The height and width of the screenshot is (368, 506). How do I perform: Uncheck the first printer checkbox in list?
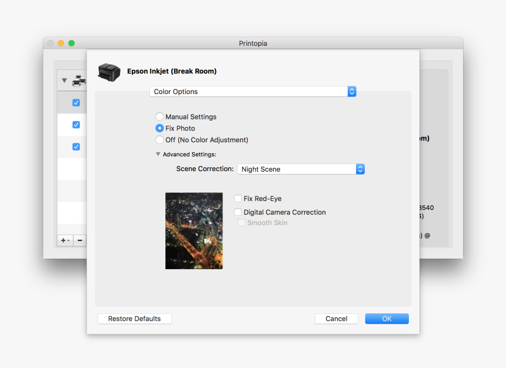pyautogui.click(x=76, y=103)
